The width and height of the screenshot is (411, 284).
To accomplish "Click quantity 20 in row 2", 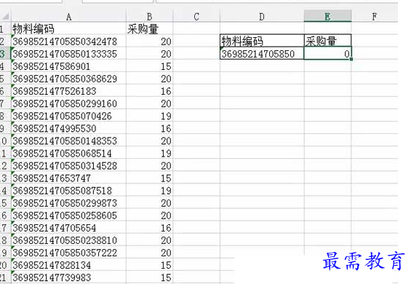I will 149,42.
